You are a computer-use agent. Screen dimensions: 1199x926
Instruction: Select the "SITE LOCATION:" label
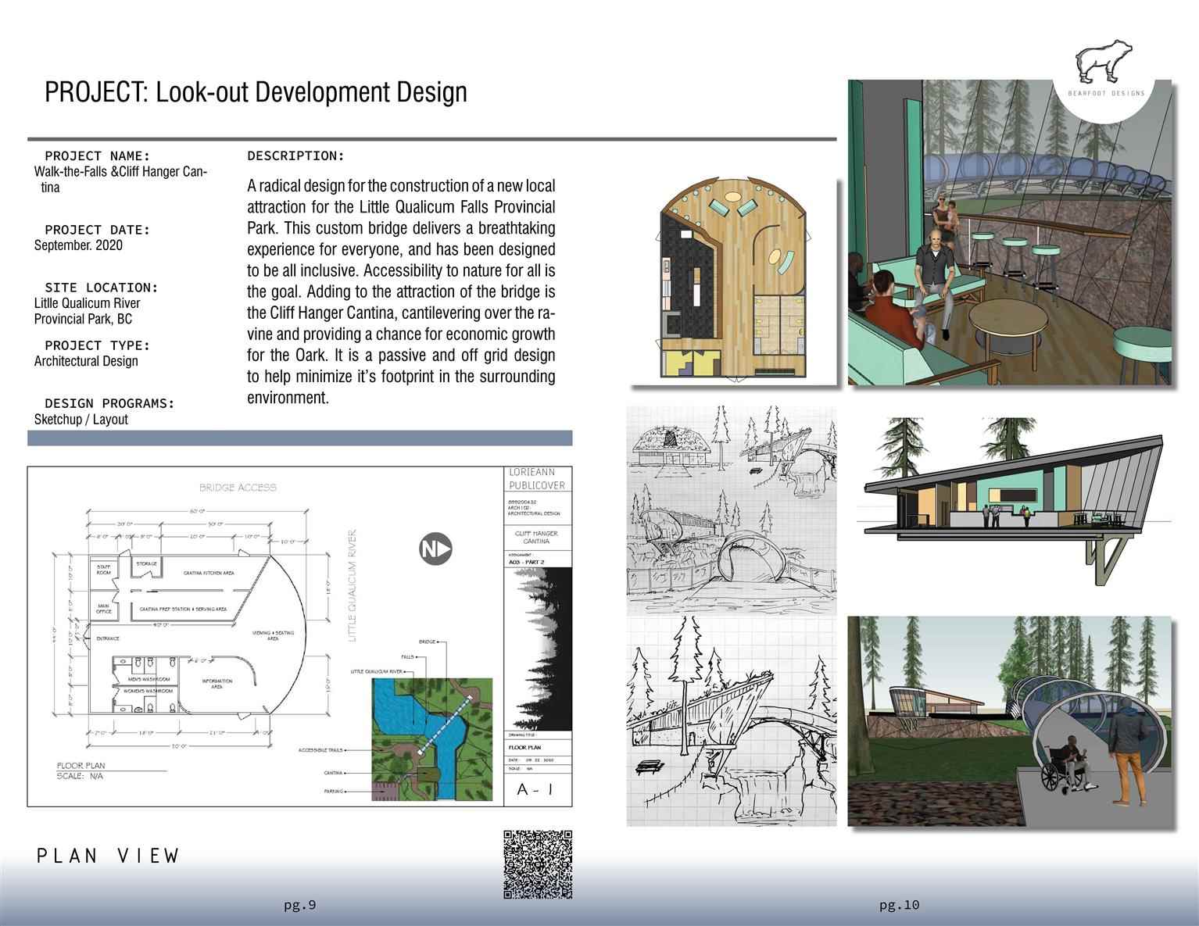click(102, 288)
